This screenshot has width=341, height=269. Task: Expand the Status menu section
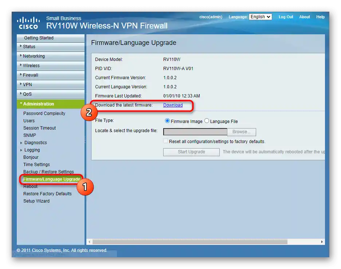click(x=50, y=47)
